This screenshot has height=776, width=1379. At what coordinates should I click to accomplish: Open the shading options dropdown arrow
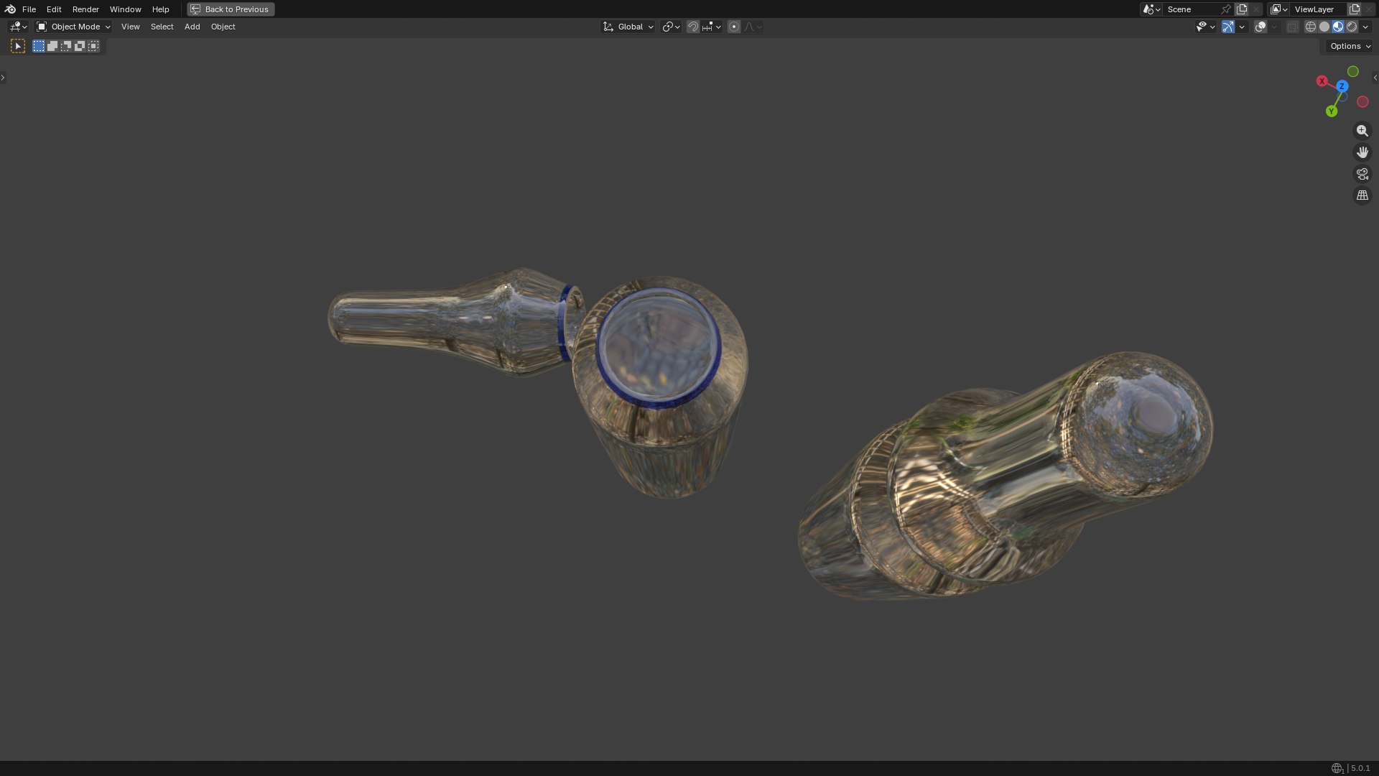(1365, 27)
